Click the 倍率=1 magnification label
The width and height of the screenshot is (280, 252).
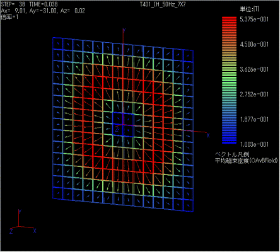pyautogui.click(x=9, y=17)
